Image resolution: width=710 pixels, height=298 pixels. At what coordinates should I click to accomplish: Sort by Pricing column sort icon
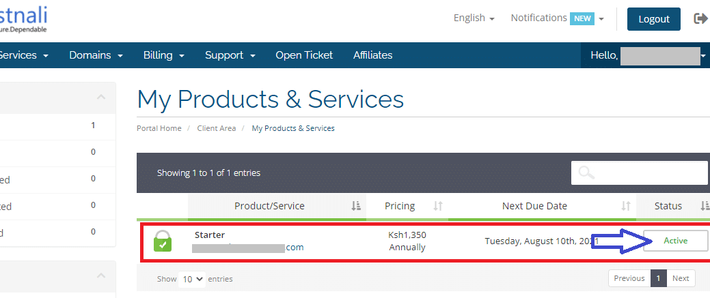438,206
